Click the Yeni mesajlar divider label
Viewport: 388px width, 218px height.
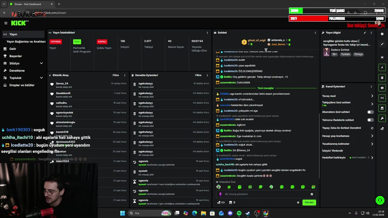pos(266,88)
